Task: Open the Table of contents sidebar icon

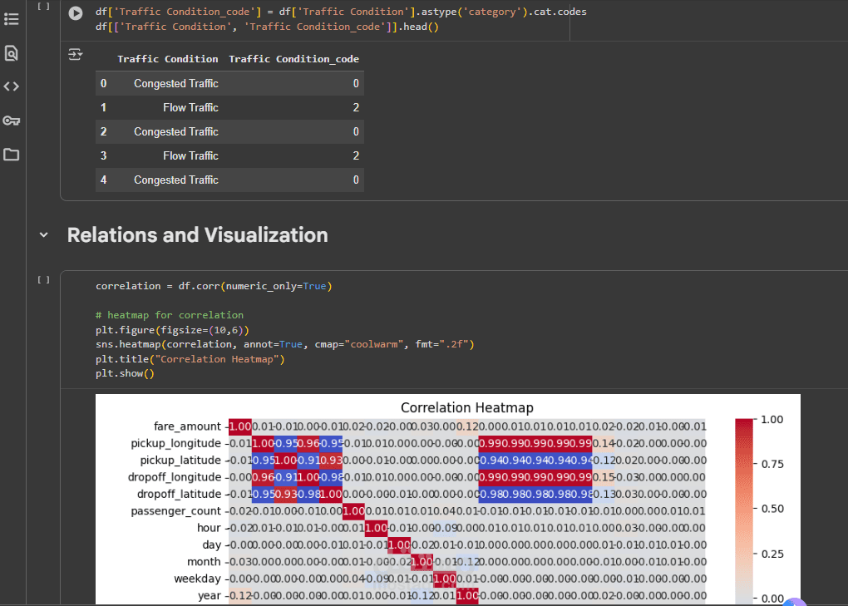Action: pos(12,18)
